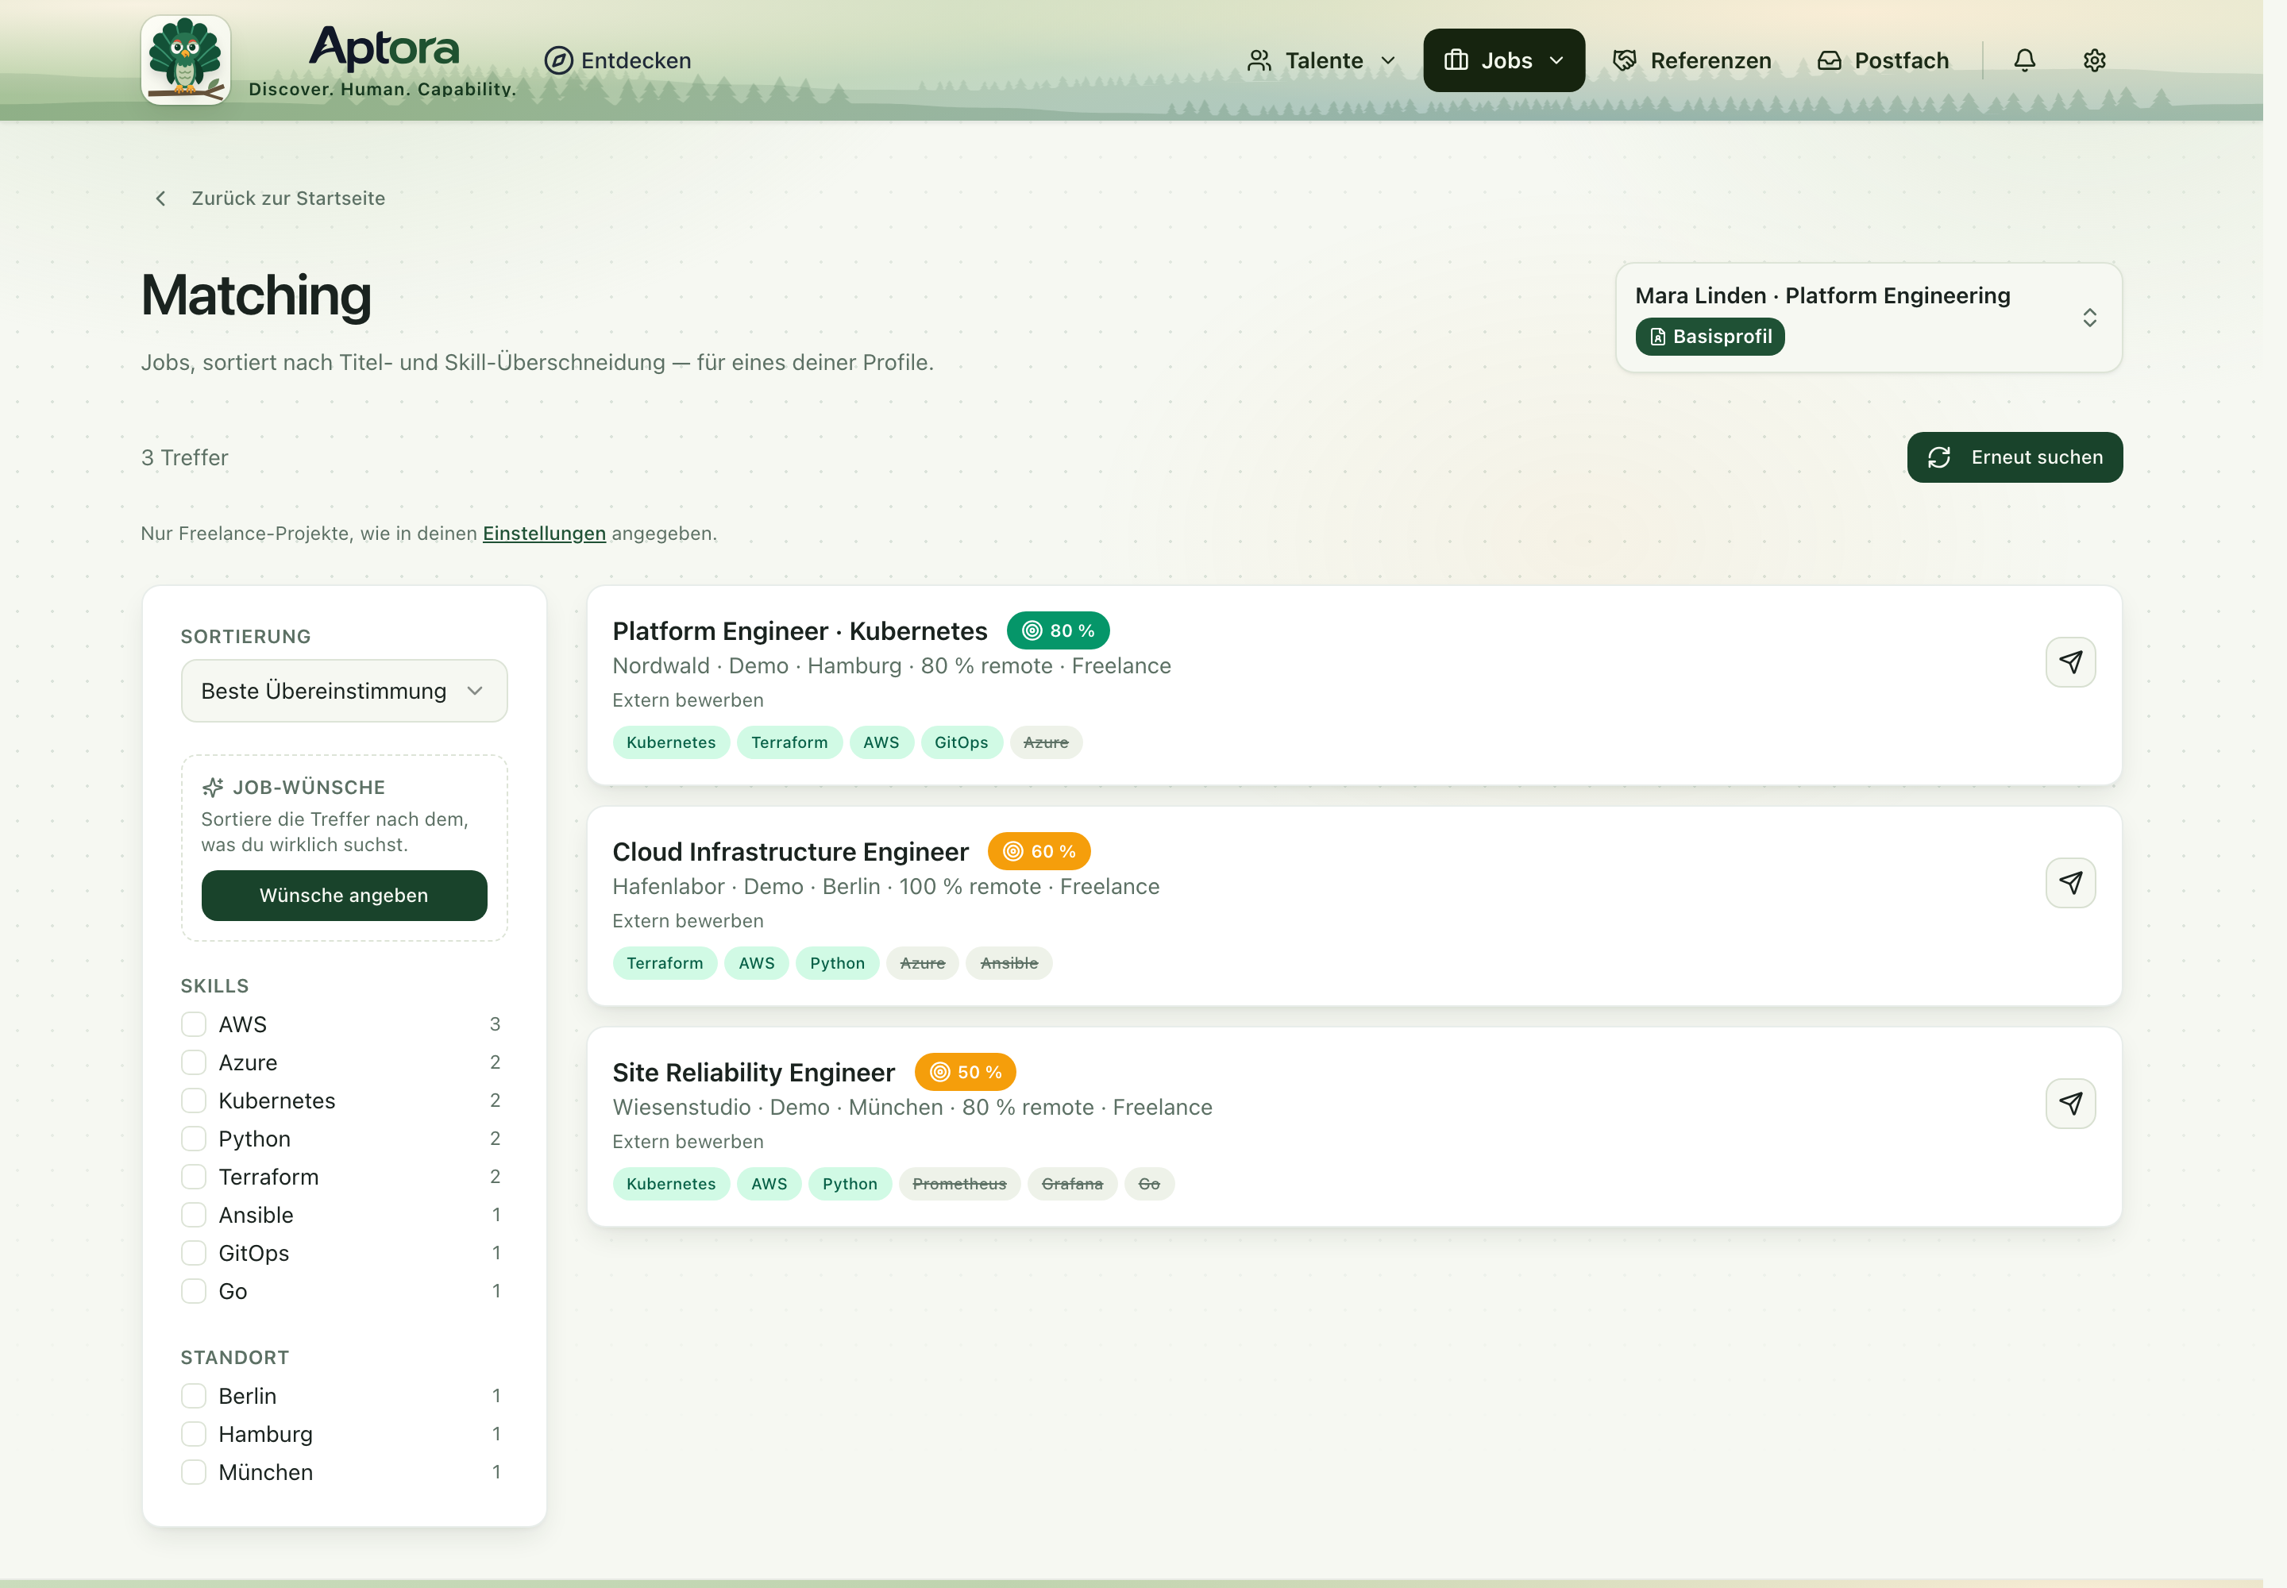
Task: Open the Beste Übereinstimmung sort dropdown
Action: pyautogui.click(x=345, y=691)
